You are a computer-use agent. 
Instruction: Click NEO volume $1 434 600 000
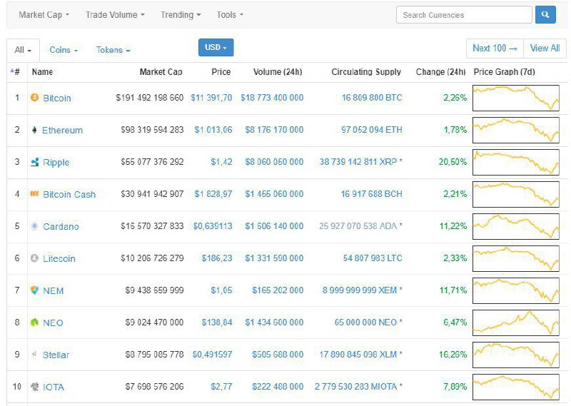point(274,323)
